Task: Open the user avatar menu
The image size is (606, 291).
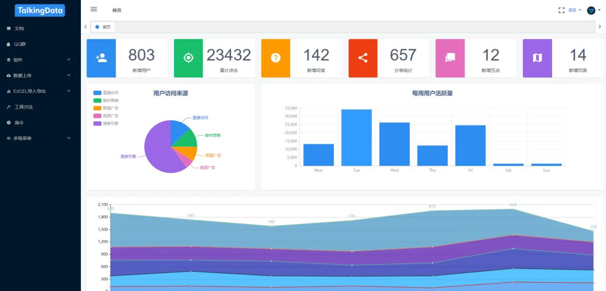Action: (x=594, y=11)
